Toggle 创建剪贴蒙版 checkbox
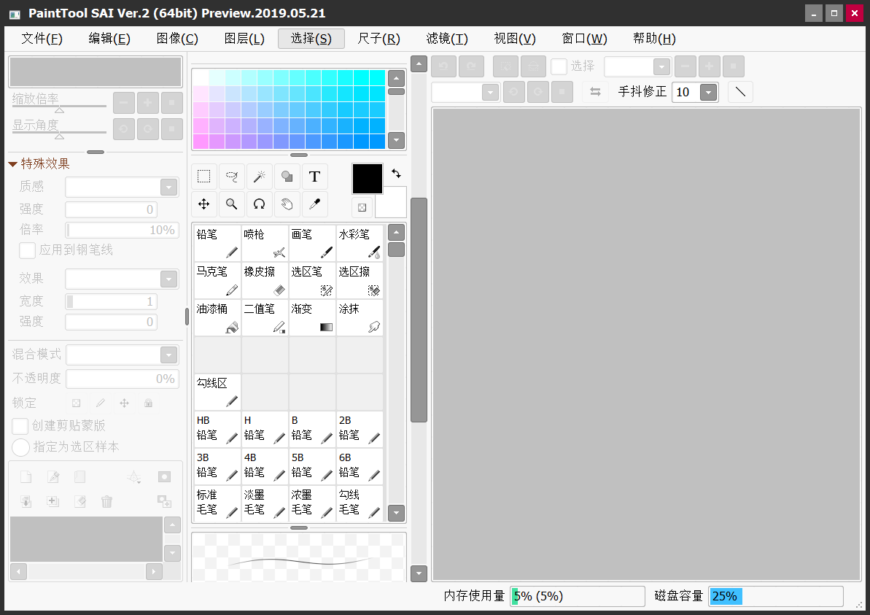The width and height of the screenshot is (870, 615). (20, 426)
